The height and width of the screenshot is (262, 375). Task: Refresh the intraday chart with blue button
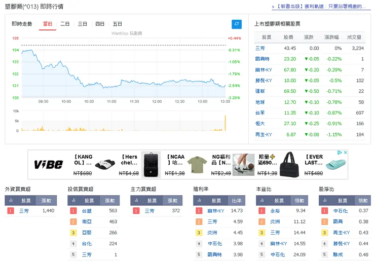237,24
